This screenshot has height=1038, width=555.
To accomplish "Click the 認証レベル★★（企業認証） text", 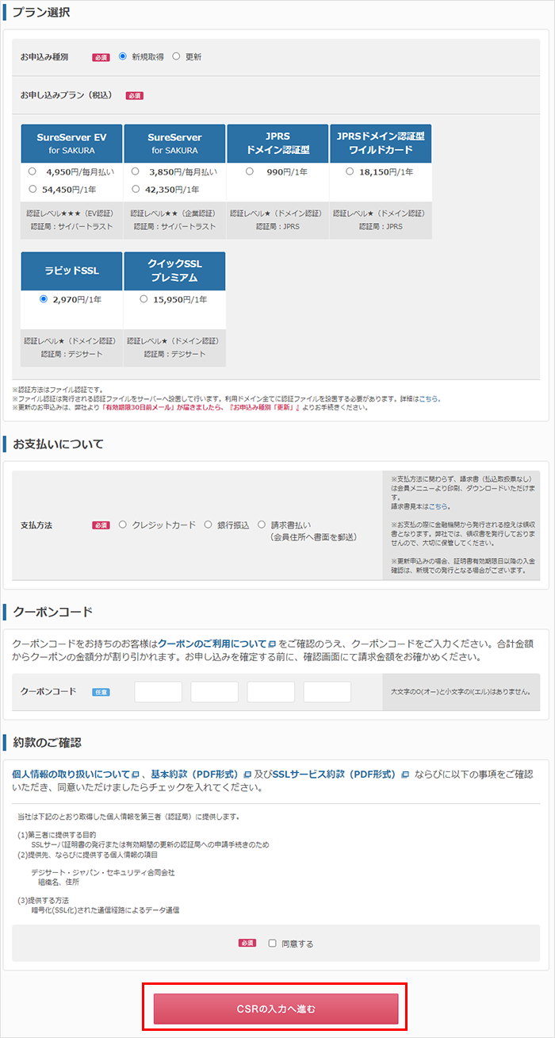I will point(174,213).
